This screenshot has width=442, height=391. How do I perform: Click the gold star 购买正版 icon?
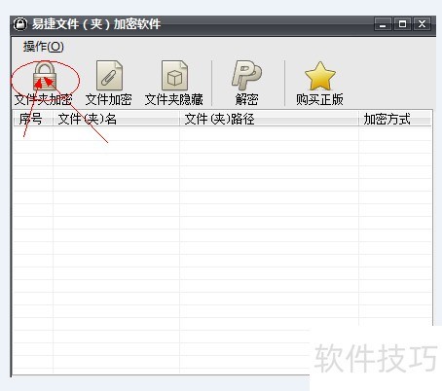tap(320, 76)
